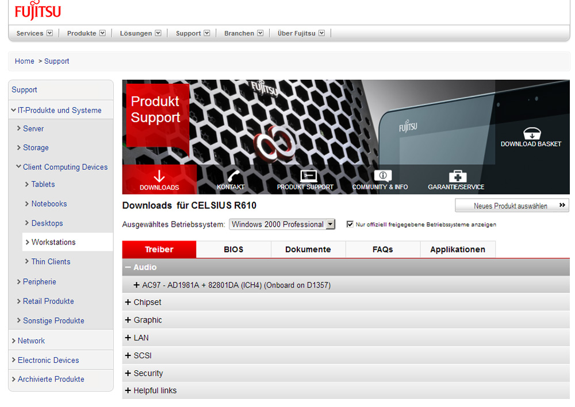This screenshot has width=575, height=407.
Task: Open Desktops in sidebar
Action: [47, 223]
